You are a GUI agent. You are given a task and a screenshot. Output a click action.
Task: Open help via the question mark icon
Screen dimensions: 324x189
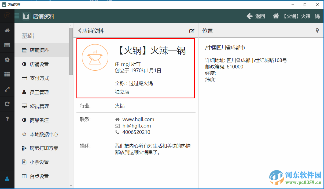pos(7,119)
